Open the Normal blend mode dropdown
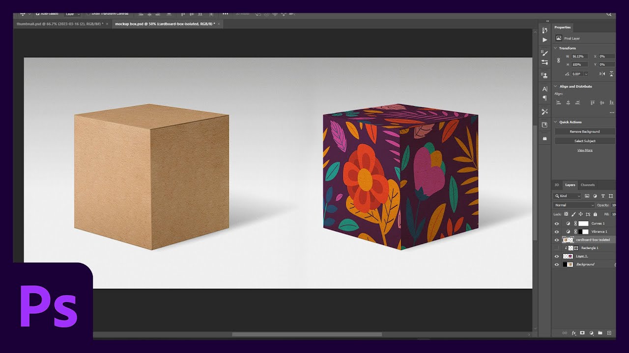Viewport: 629px width, 353px height. 574,205
